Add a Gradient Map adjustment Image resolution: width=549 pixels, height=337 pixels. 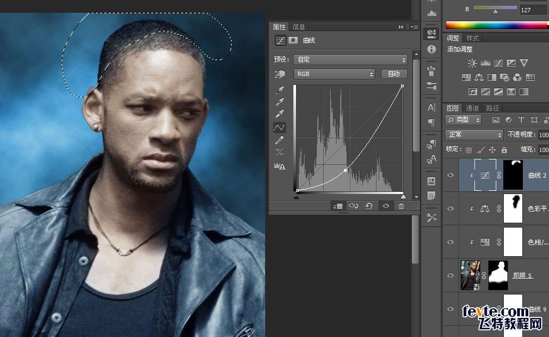(524, 91)
